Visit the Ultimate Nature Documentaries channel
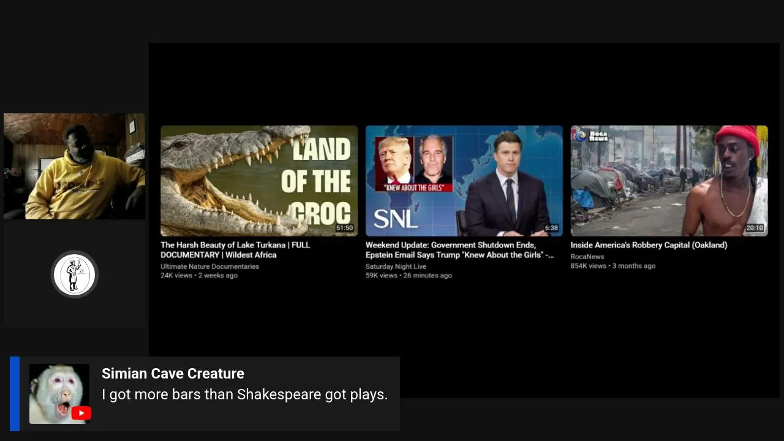784x441 pixels. 209,266
